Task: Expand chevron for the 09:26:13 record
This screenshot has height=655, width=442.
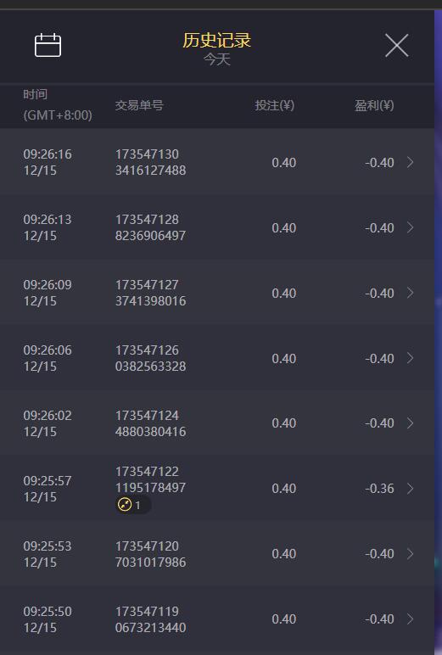Action: pos(411,227)
